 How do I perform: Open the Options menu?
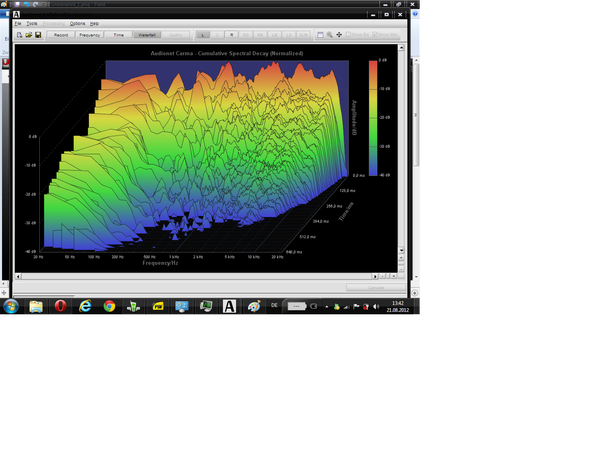pos(77,24)
